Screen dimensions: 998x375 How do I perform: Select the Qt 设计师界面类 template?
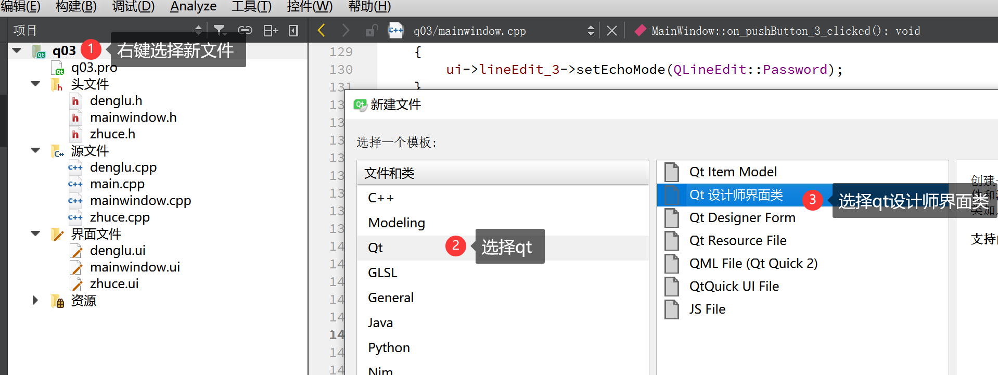[802, 195]
